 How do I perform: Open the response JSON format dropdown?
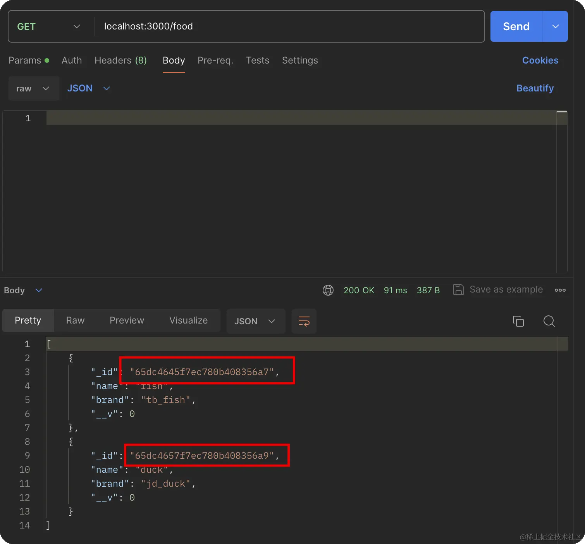click(x=255, y=321)
